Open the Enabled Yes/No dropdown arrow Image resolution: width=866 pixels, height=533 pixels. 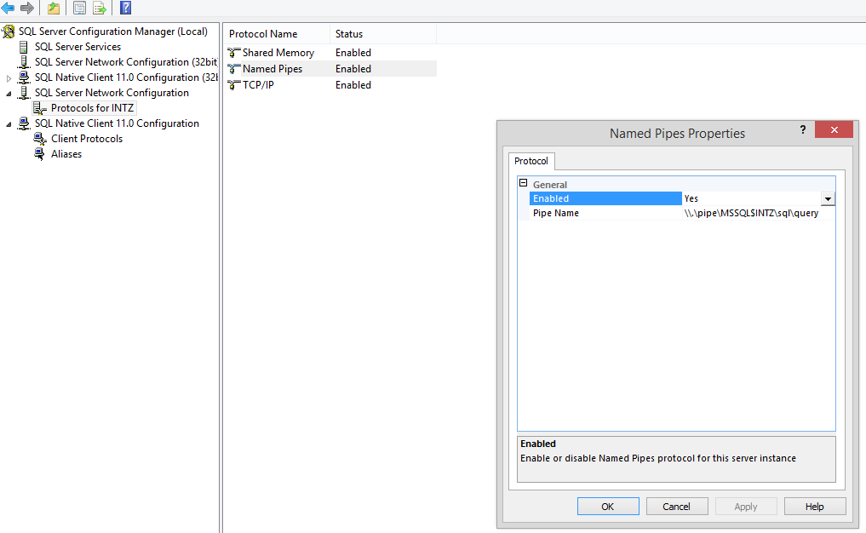828,199
